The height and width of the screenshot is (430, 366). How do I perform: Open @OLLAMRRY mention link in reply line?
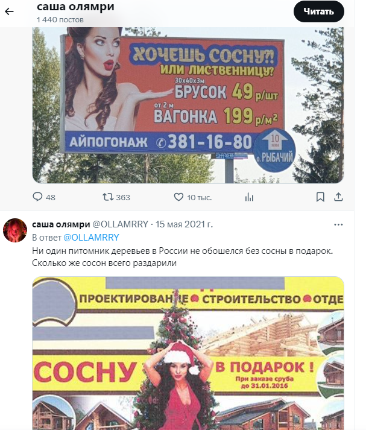pos(91,237)
